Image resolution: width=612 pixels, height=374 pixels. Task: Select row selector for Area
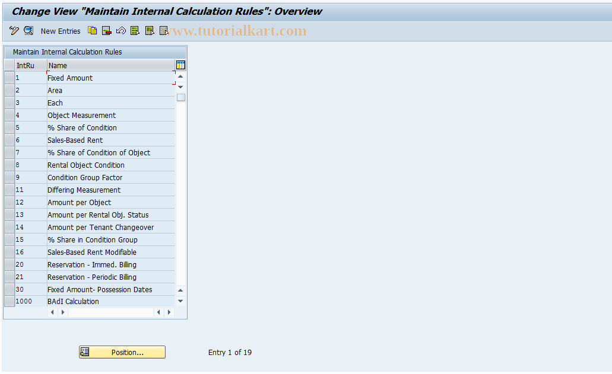tap(9, 90)
